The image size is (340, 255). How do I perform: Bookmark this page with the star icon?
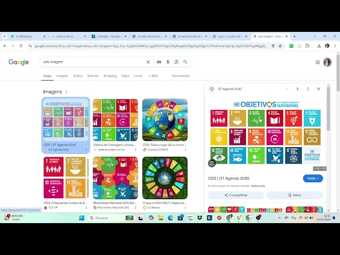tap(280, 46)
